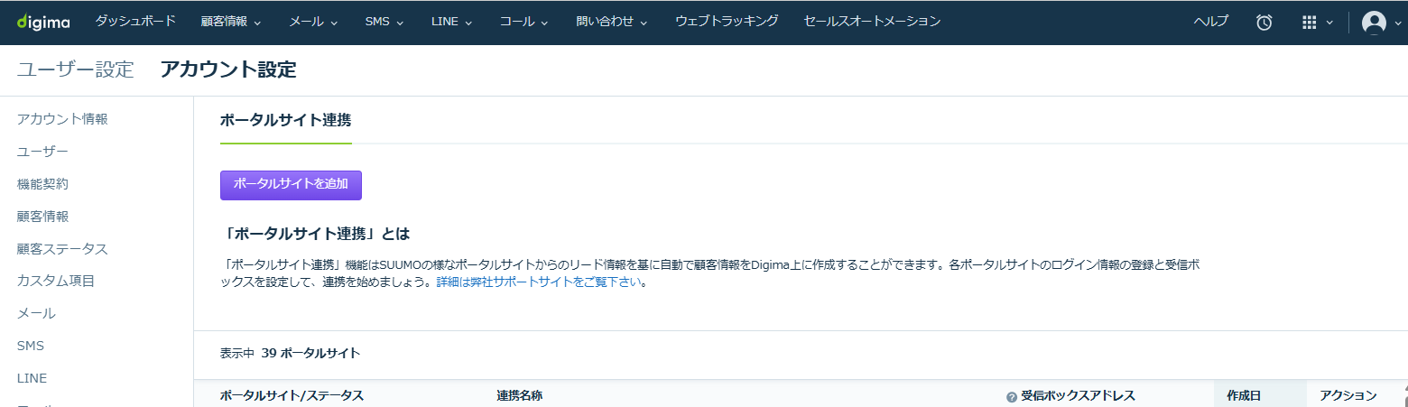This screenshot has height=407, width=1408.
Task: Switch to the ユーザー設定 tab
Action: (76, 69)
